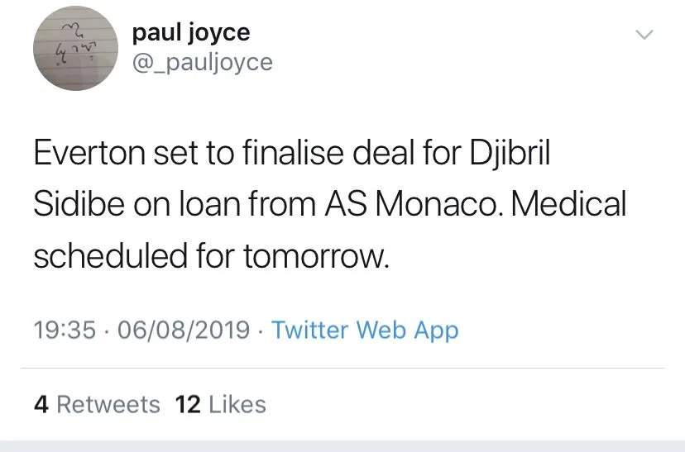The height and width of the screenshot is (452, 685).
Task: Open the Twitter Web App source link
Action: tap(365, 331)
